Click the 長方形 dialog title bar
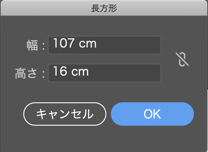The image size is (208, 152). tap(104, 8)
